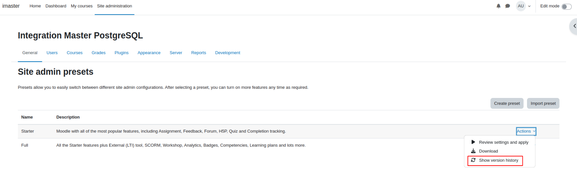Viewport: 577px width, 173px height.
Task: Click the Import preset button
Action: coord(543,103)
